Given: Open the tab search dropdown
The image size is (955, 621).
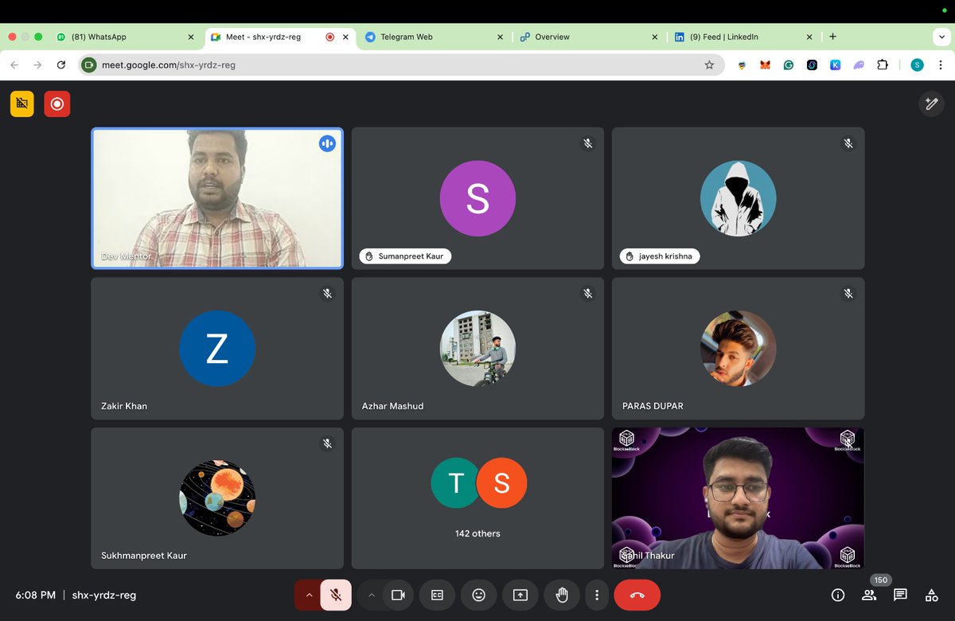Looking at the screenshot, I should tap(941, 37).
